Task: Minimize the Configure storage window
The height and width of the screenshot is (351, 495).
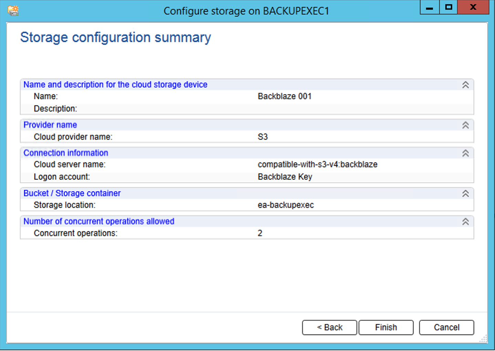Action: (430, 7)
